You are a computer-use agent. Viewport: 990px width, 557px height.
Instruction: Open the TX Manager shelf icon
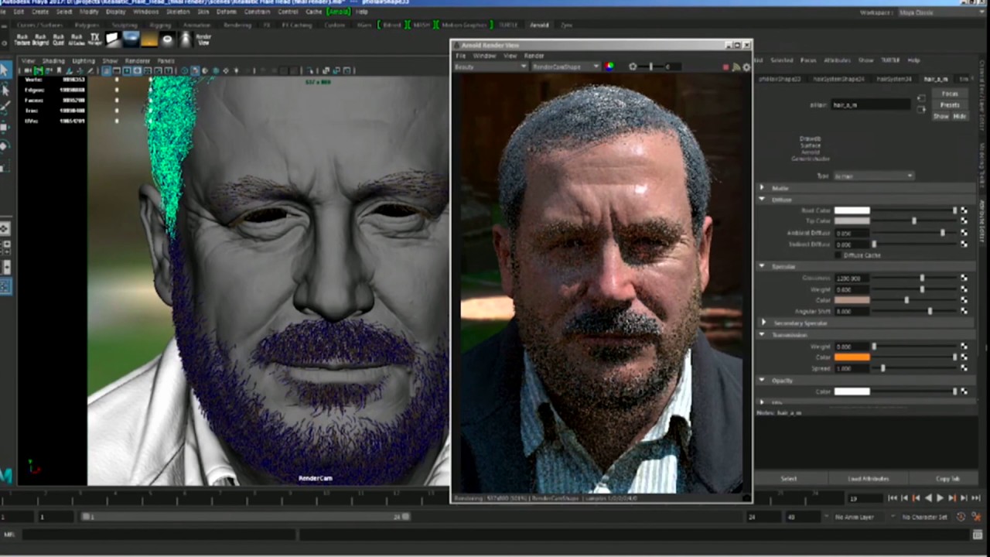(94, 39)
